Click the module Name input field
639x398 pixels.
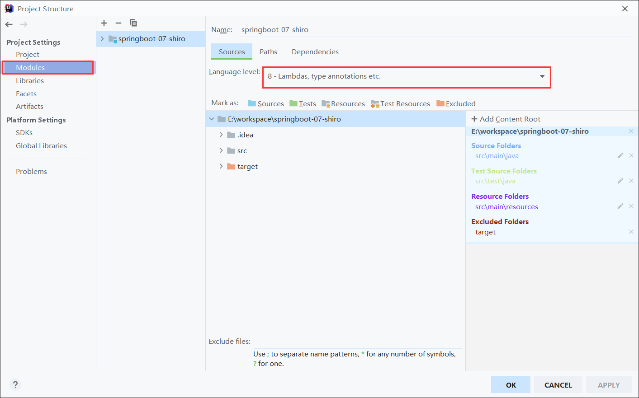click(x=434, y=30)
